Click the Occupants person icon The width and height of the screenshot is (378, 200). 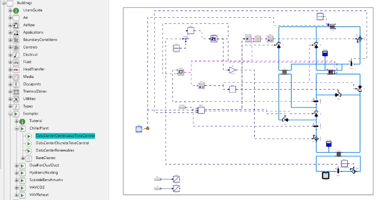point(16,84)
